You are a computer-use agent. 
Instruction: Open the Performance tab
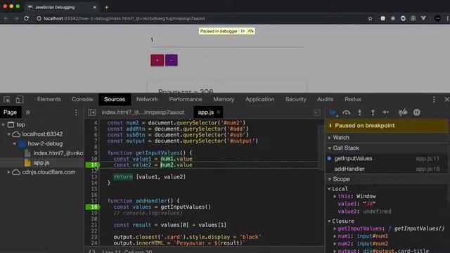[x=186, y=99]
